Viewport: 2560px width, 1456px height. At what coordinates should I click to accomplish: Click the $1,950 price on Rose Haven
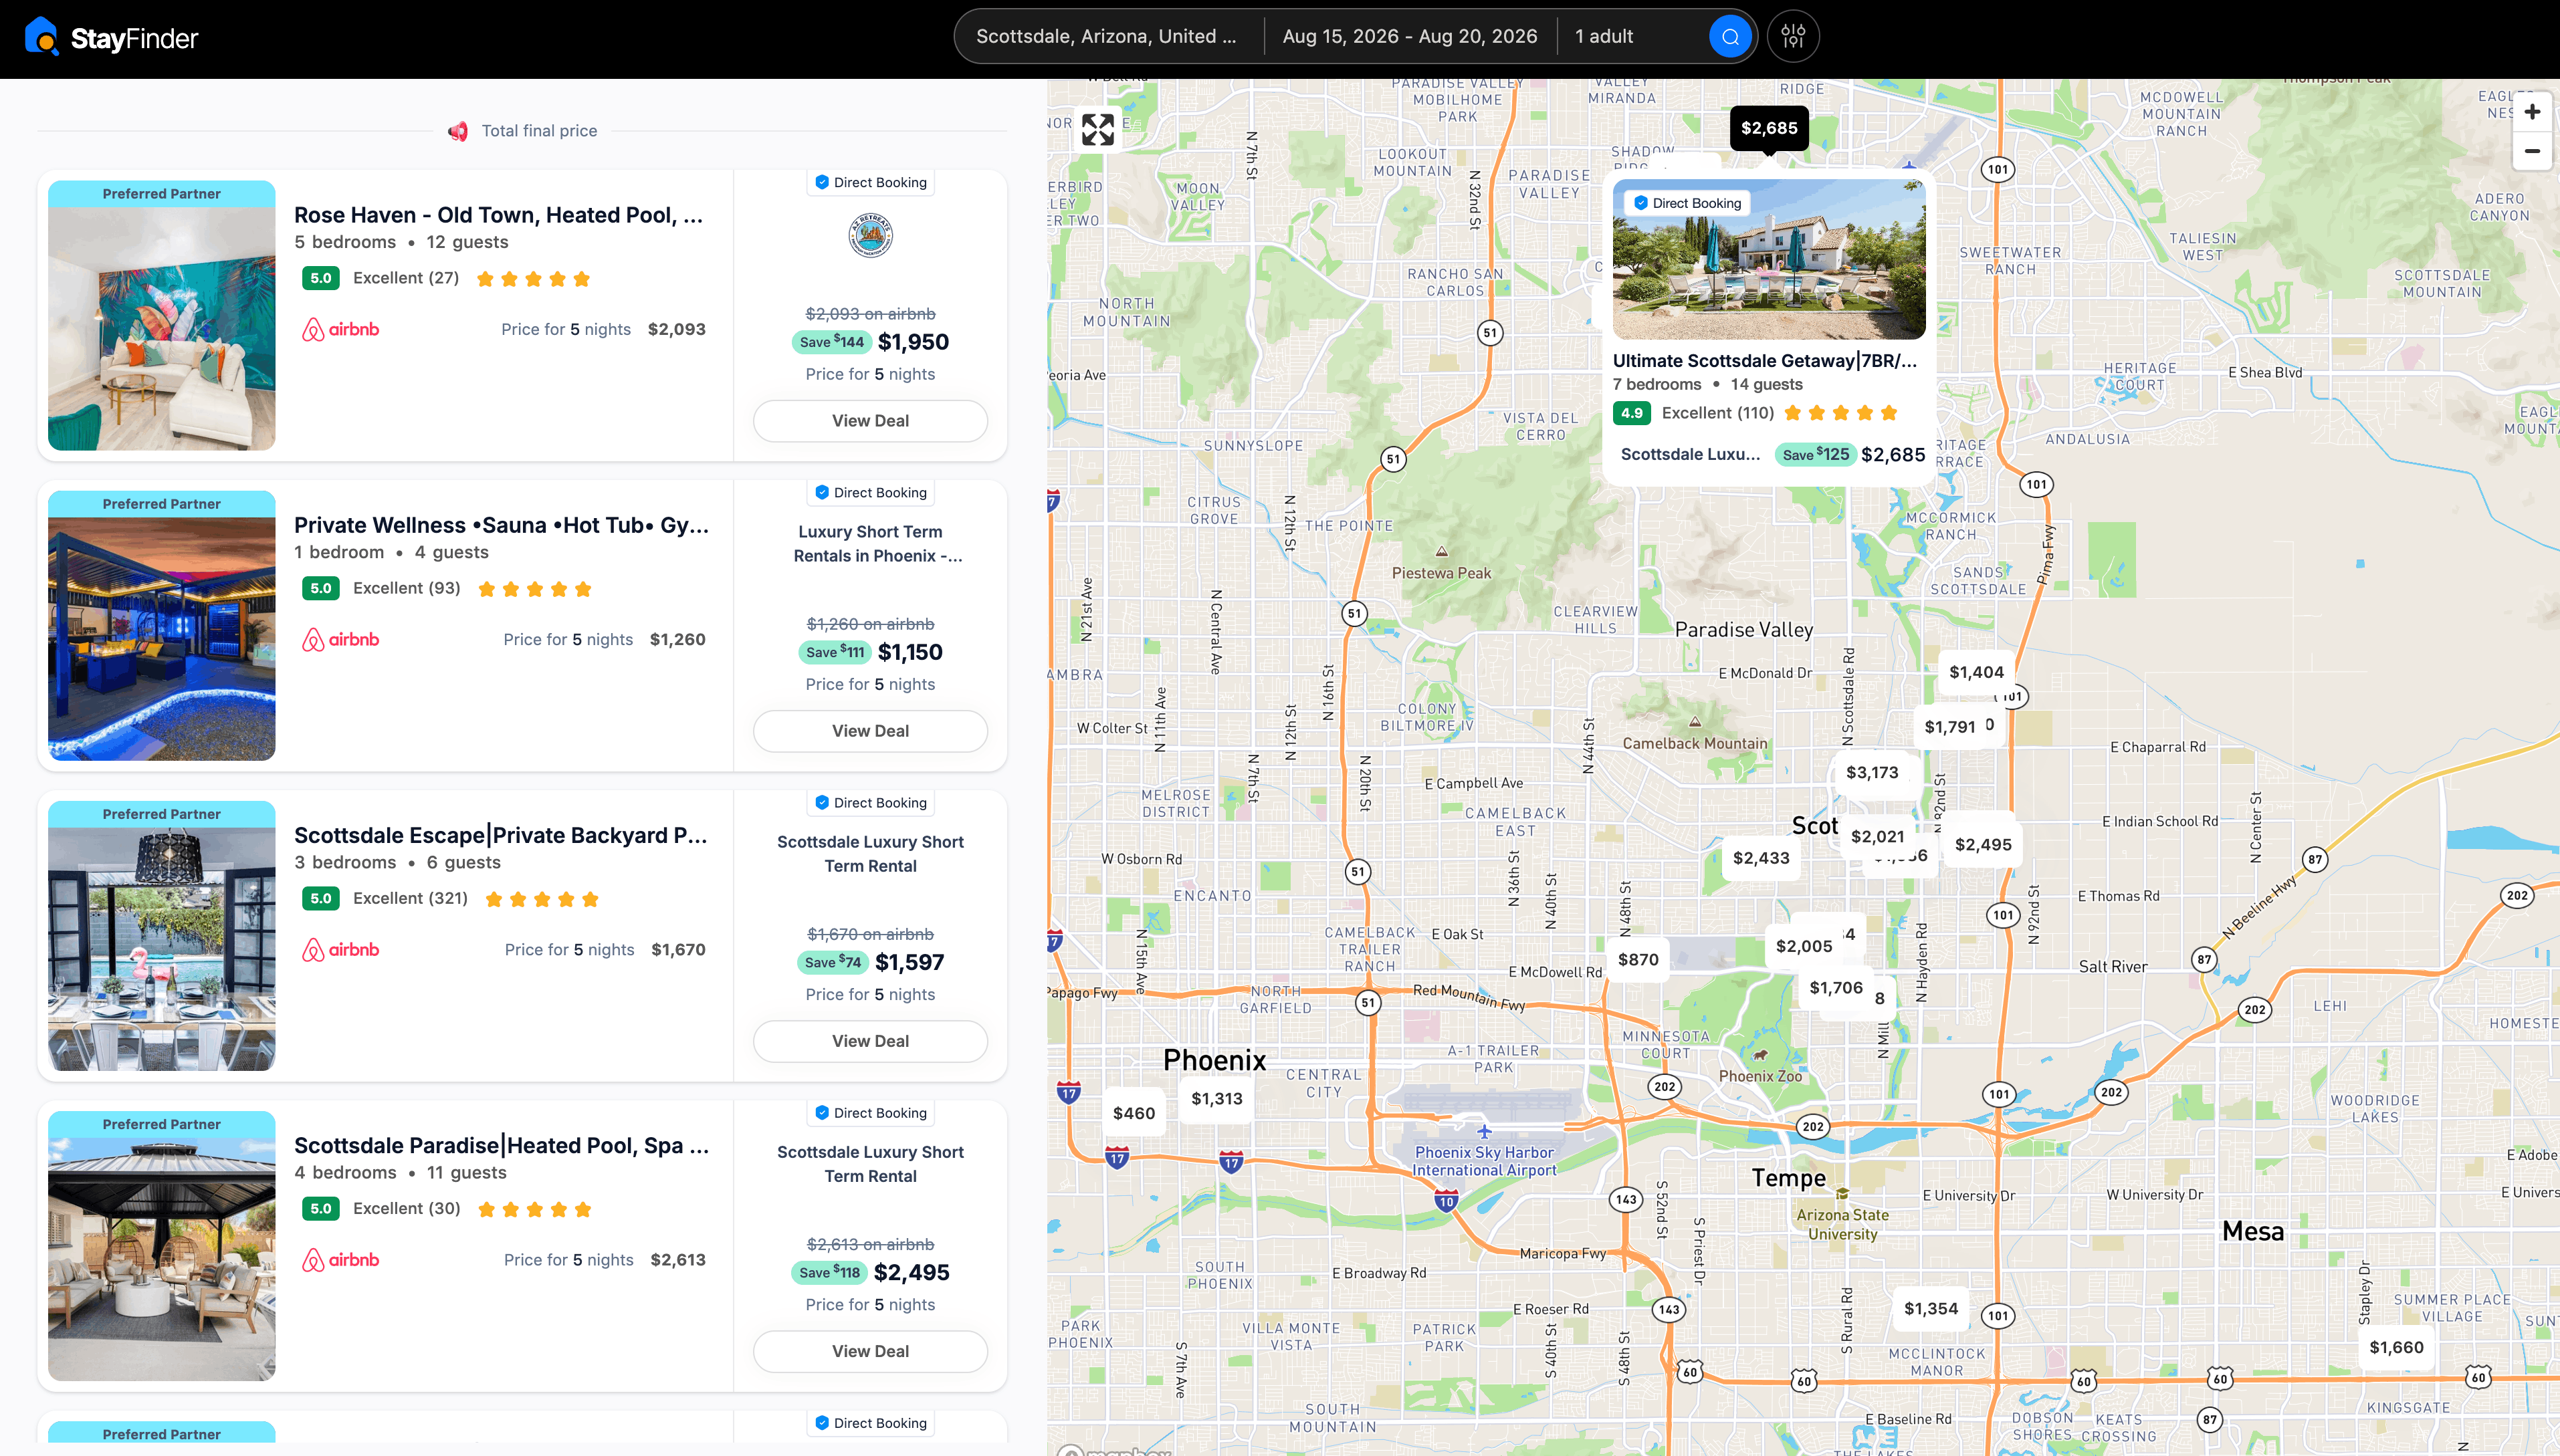click(914, 342)
